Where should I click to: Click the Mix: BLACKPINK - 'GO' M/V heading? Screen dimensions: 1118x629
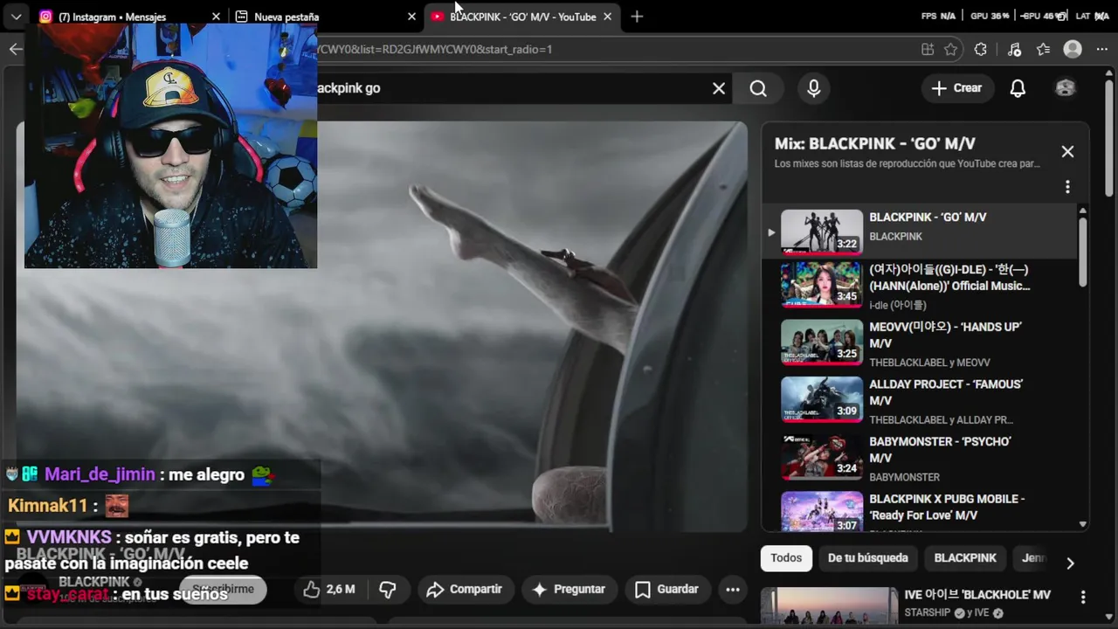874,143
